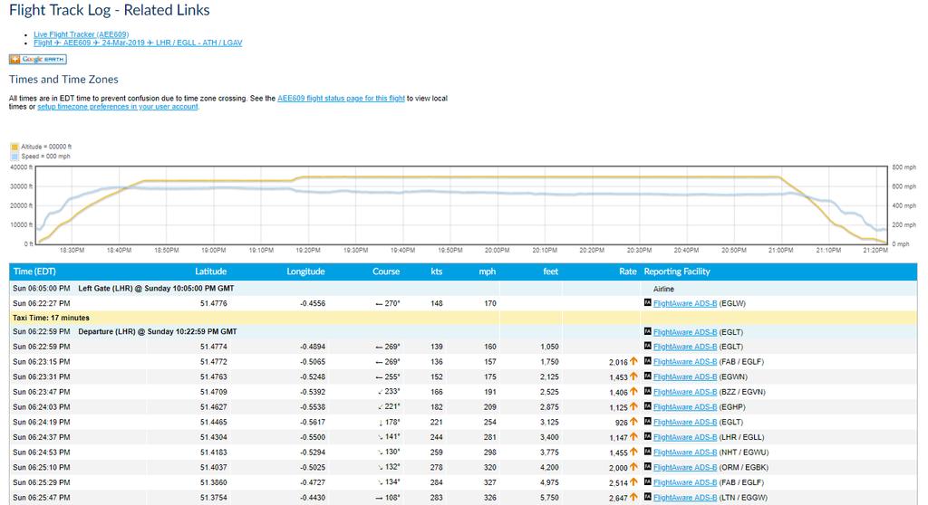Click the ADS-B icon in EGLW row
928x505 pixels.
(x=647, y=303)
